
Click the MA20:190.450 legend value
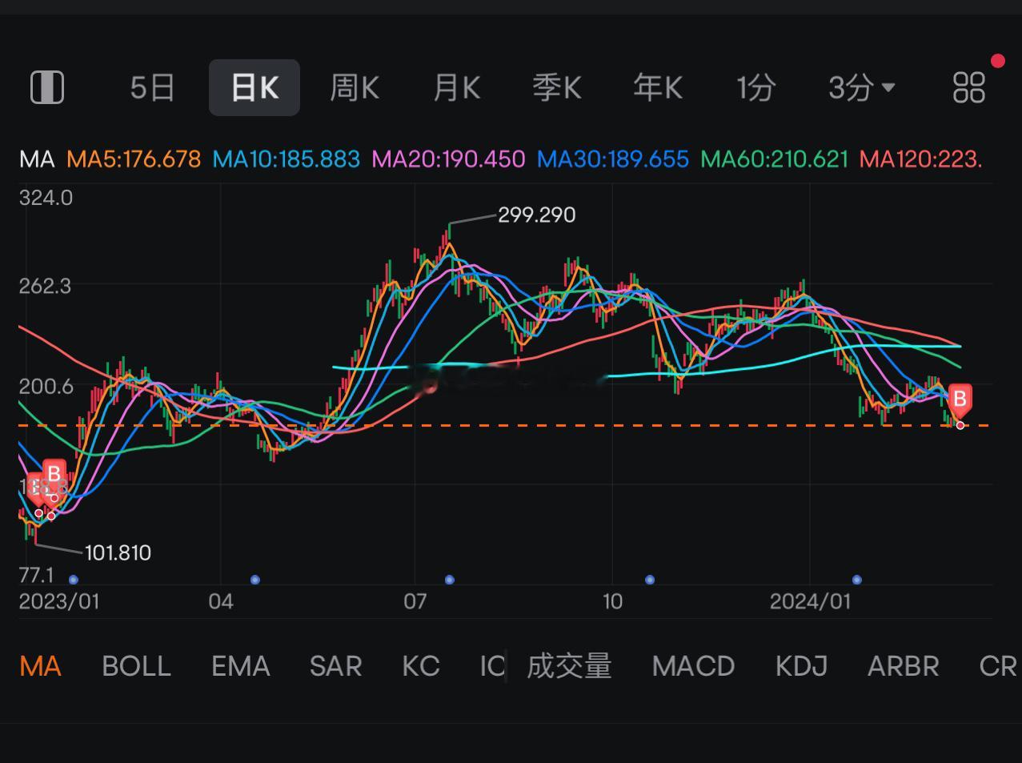449,159
